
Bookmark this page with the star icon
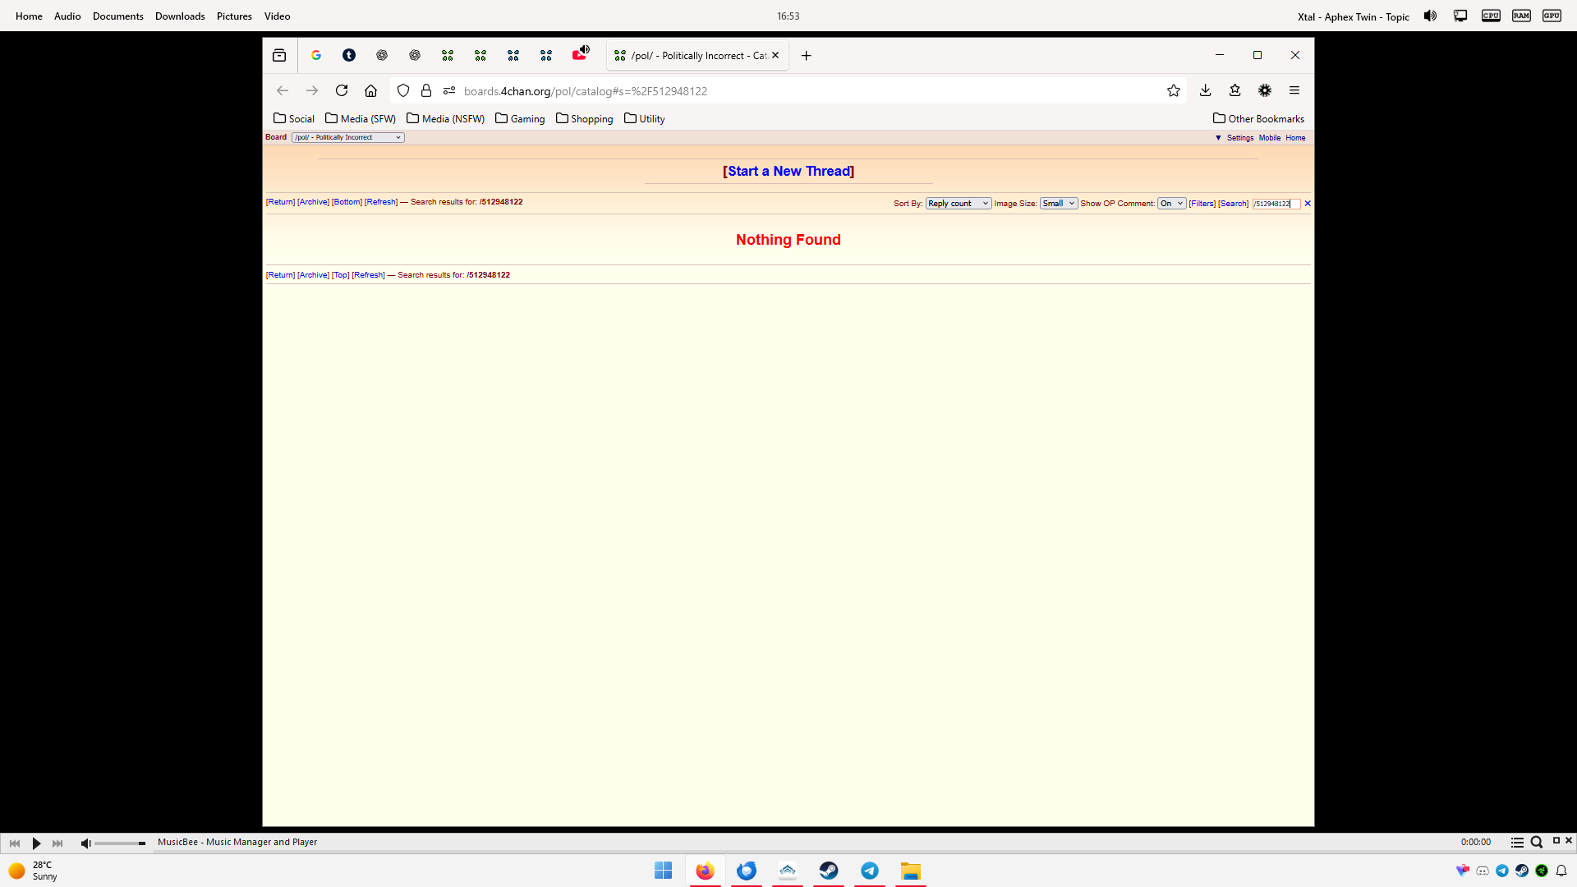click(x=1173, y=90)
